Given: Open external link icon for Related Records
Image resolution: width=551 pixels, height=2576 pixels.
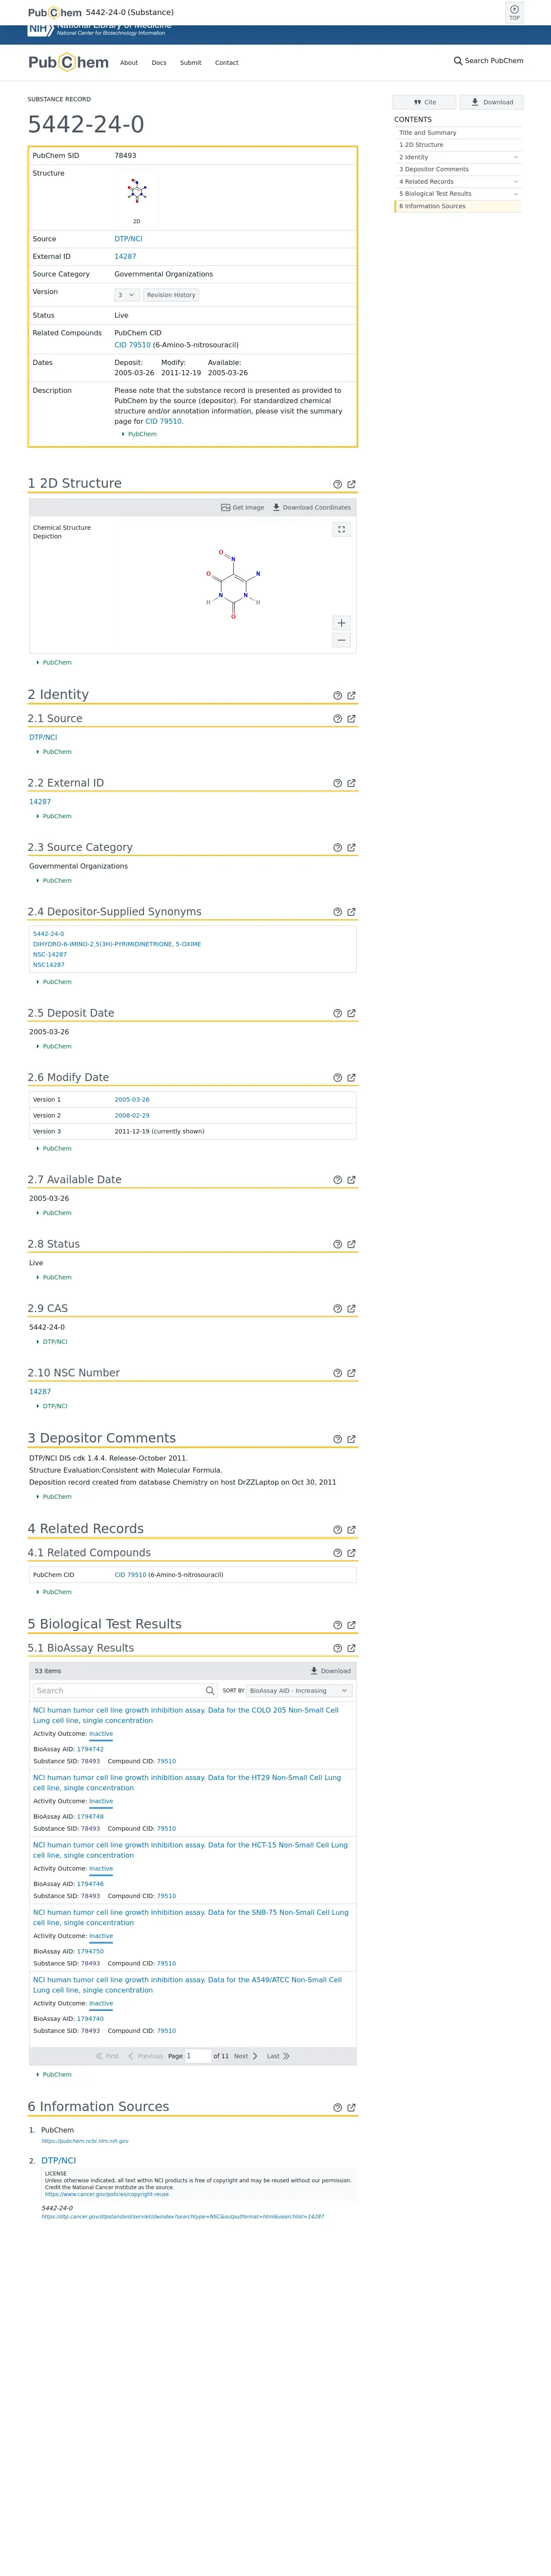Looking at the screenshot, I should click(x=351, y=1530).
